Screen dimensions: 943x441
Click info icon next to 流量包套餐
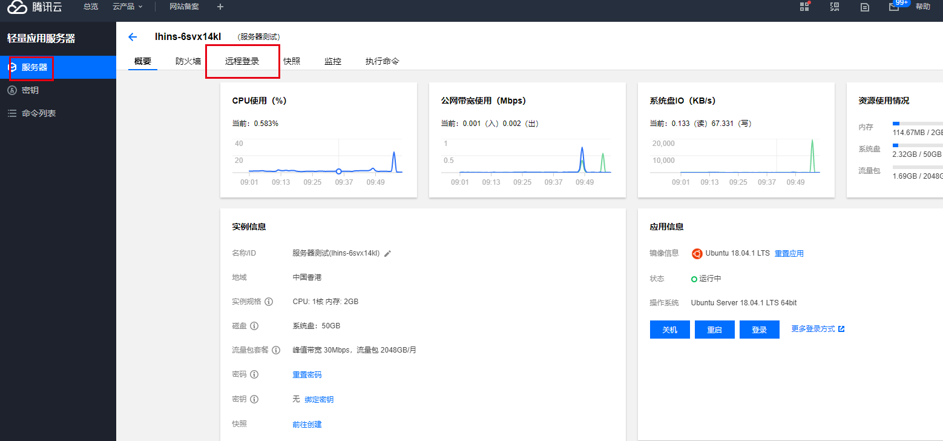tap(276, 350)
